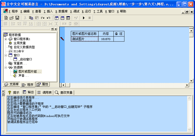Toggle the first panel layout icon
195x136 pixels.
pos(57,18)
